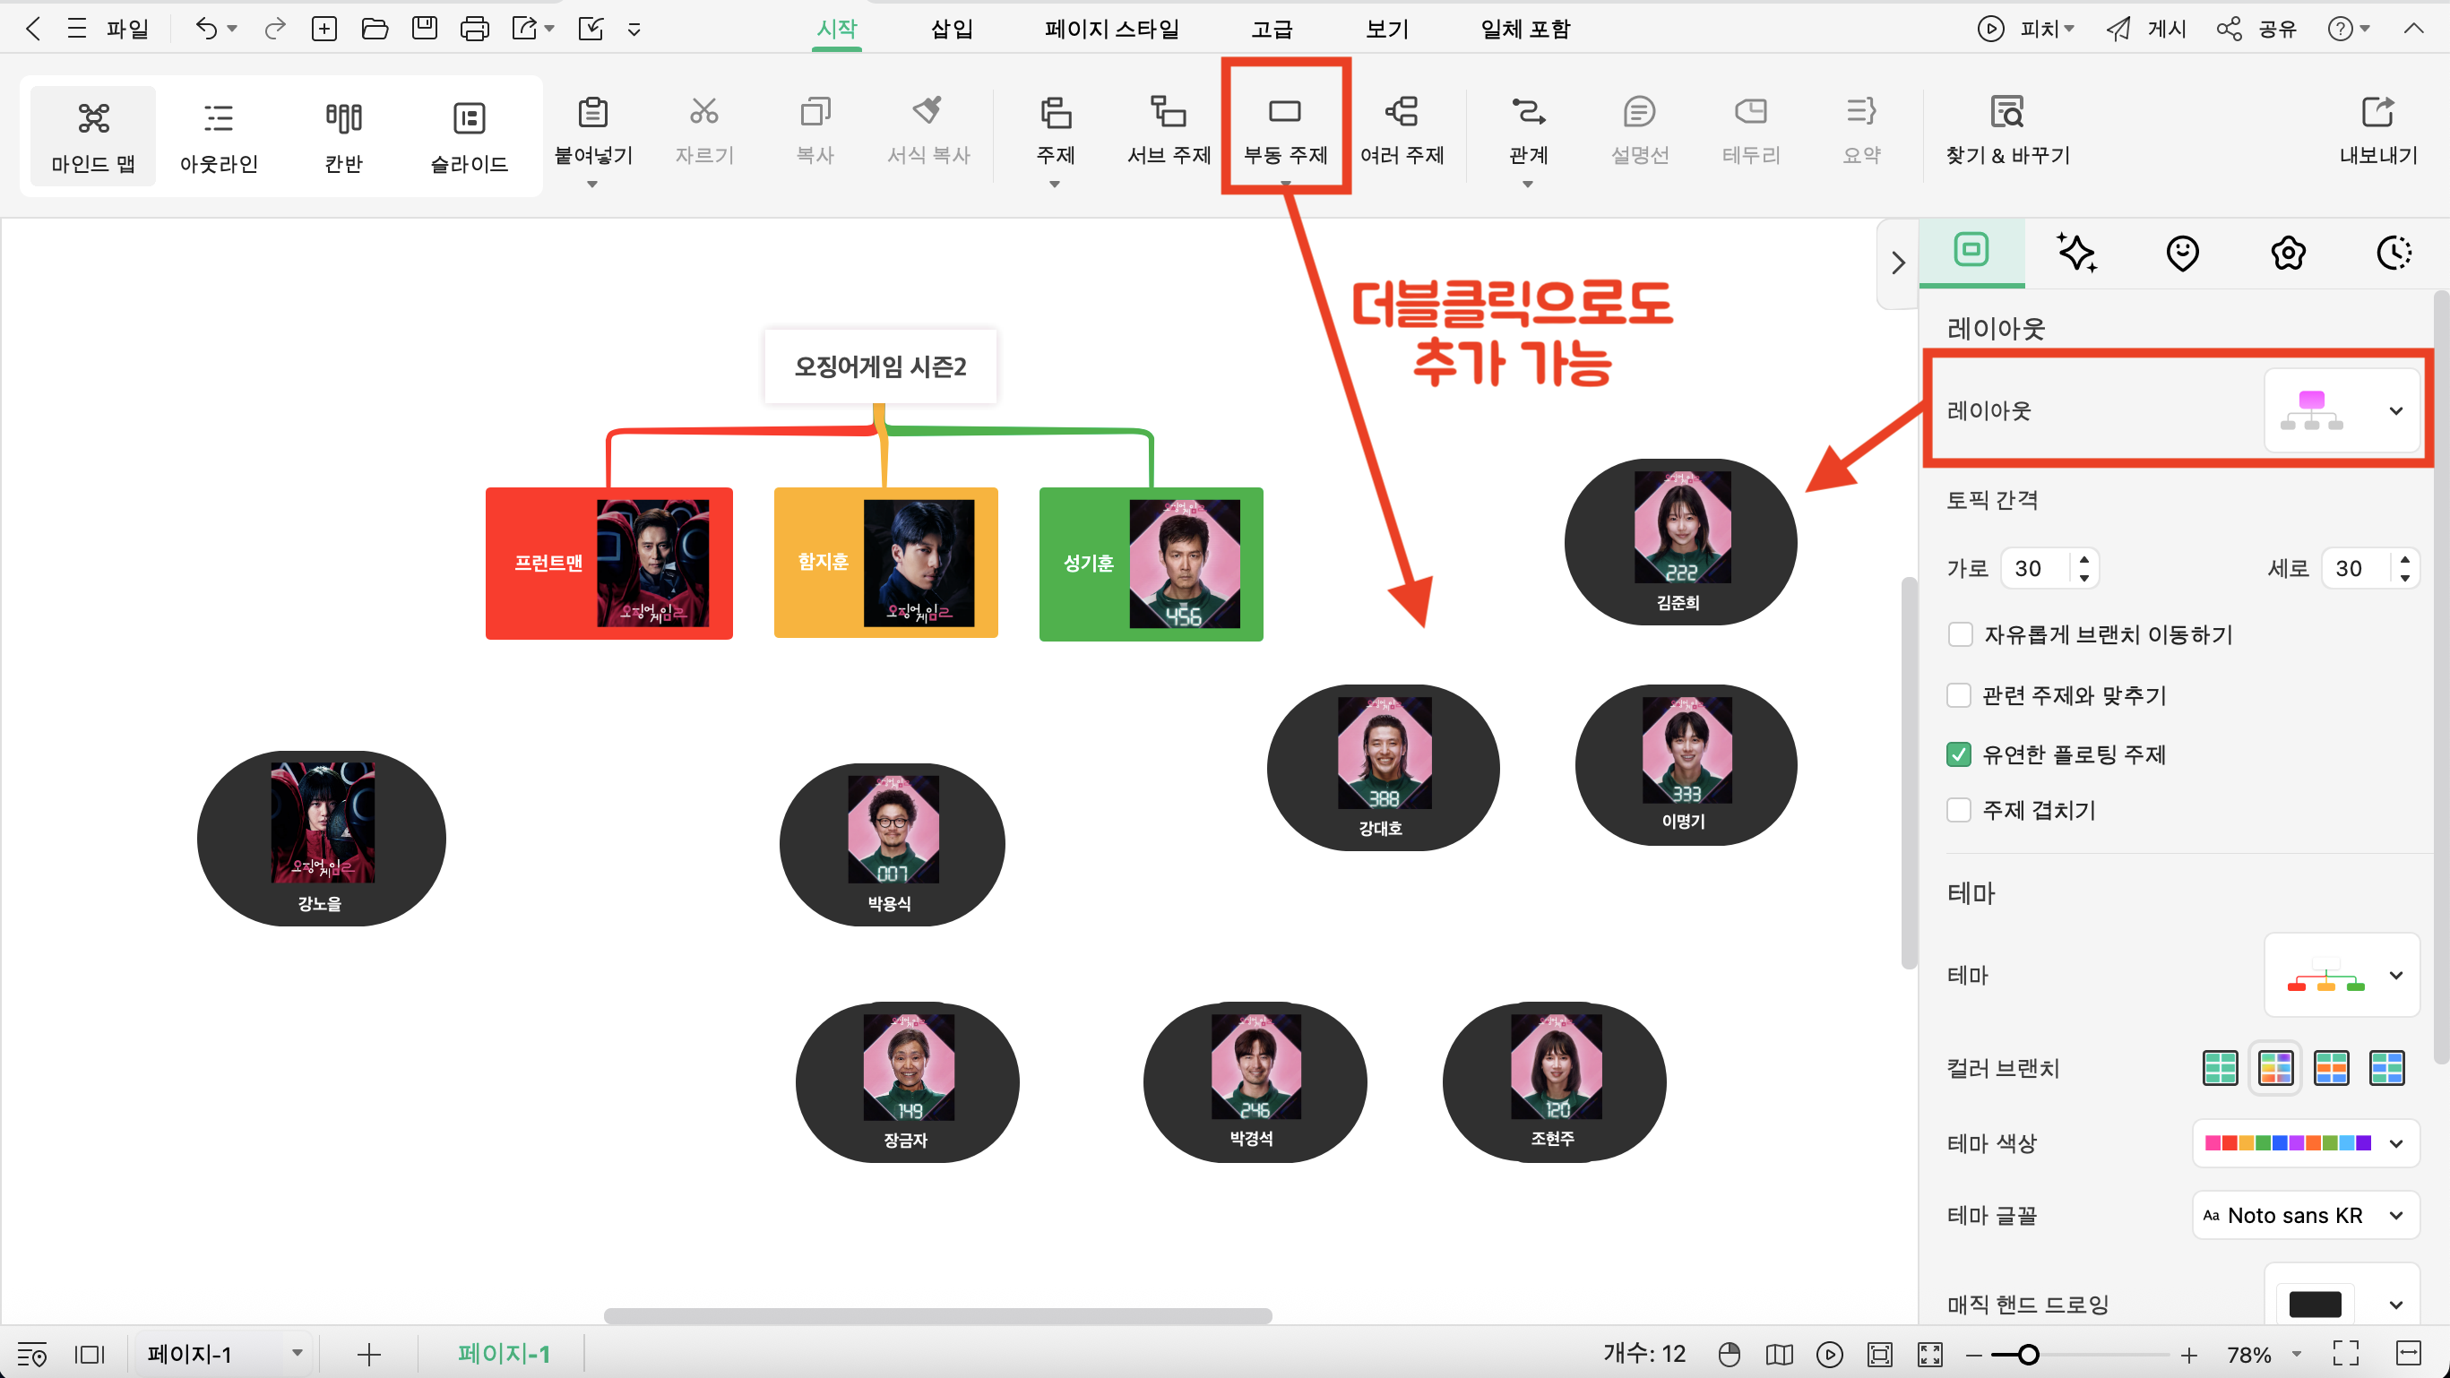Add a Relationship line (관계)
The width and height of the screenshot is (2450, 1378).
pyautogui.click(x=1529, y=129)
